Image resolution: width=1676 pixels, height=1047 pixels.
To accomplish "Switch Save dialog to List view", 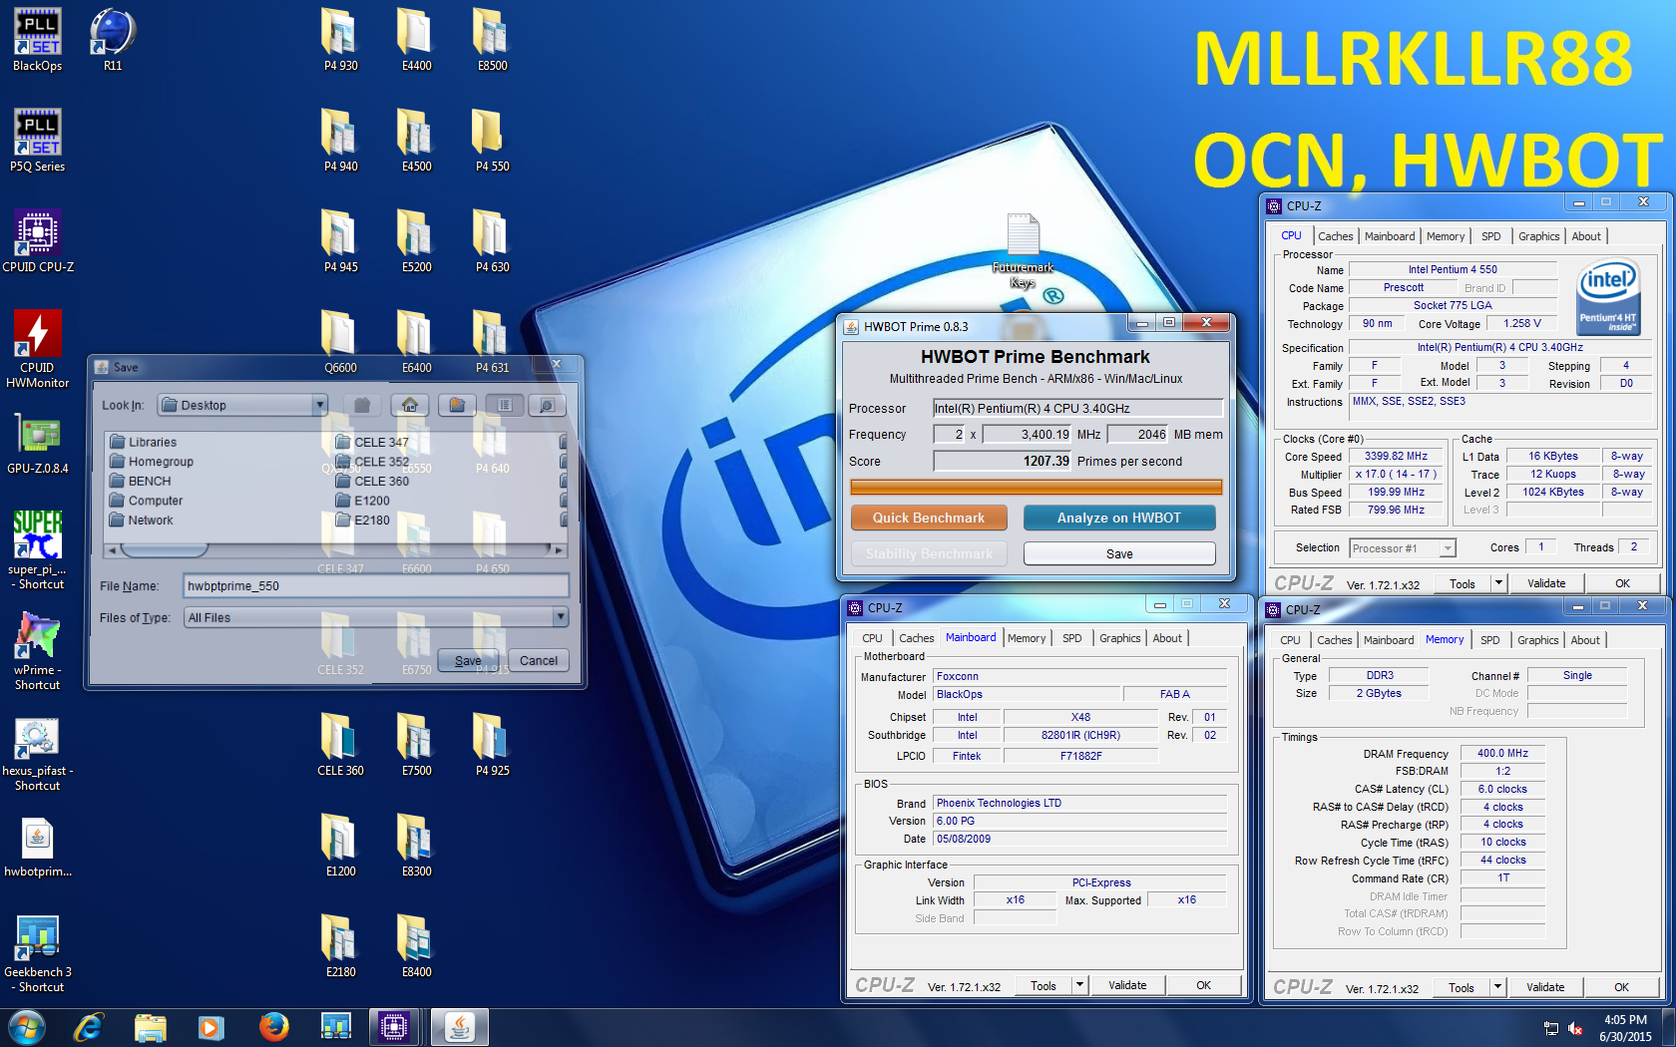I will click(x=505, y=405).
